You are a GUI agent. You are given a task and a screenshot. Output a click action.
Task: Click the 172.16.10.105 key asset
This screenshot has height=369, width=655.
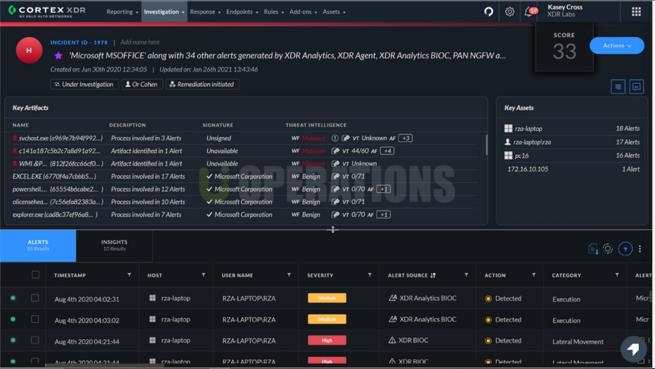pos(528,169)
